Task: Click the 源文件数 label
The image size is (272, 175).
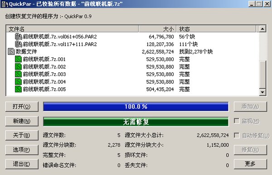Action: 54,135
